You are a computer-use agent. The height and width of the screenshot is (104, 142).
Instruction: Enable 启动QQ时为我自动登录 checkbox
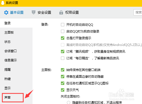click(x=62, y=31)
